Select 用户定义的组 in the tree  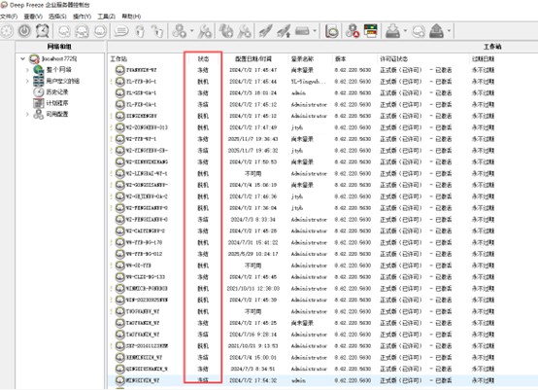(63, 81)
